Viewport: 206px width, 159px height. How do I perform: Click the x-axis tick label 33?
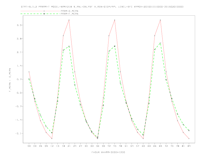point(92,146)
